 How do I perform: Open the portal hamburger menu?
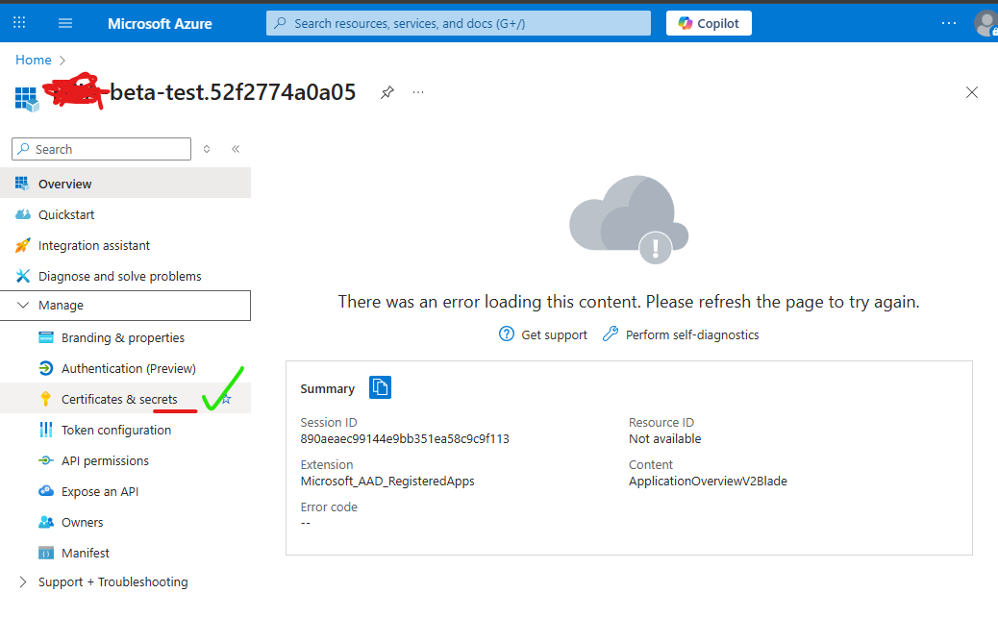pyautogui.click(x=65, y=24)
